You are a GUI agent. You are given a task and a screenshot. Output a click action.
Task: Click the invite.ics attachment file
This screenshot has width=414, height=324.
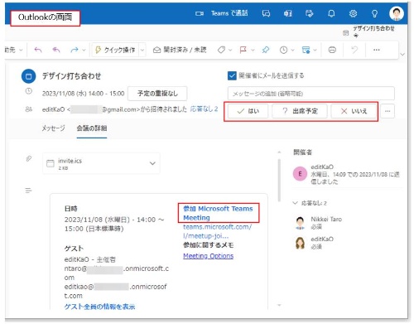tap(101, 163)
